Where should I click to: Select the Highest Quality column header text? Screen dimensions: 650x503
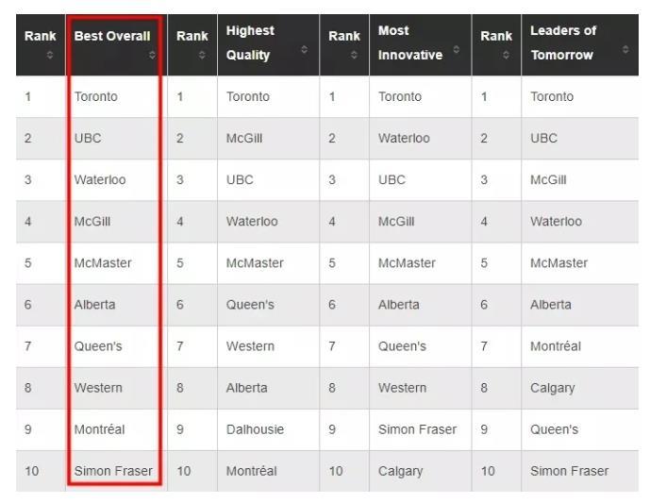250,42
